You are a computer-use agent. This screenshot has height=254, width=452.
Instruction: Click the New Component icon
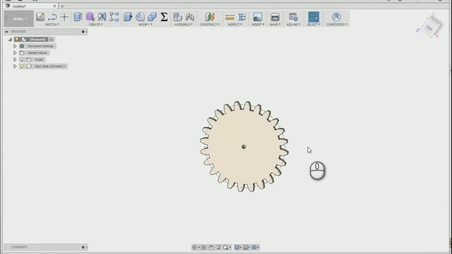pos(177,17)
